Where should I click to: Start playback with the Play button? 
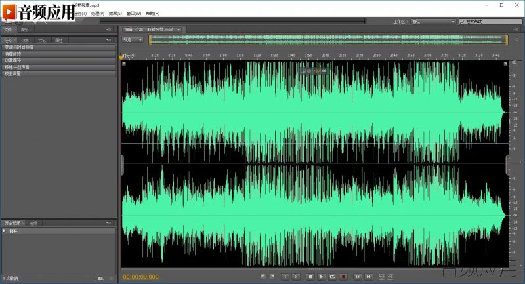point(322,277)
